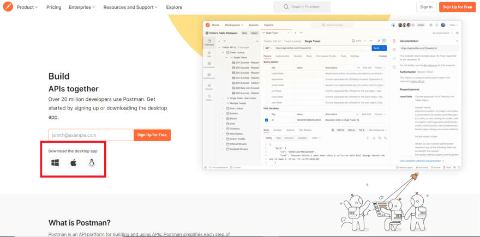Open the APIs sidebar icon in the app preview
The image size is (480, 237).
point(209,54)
